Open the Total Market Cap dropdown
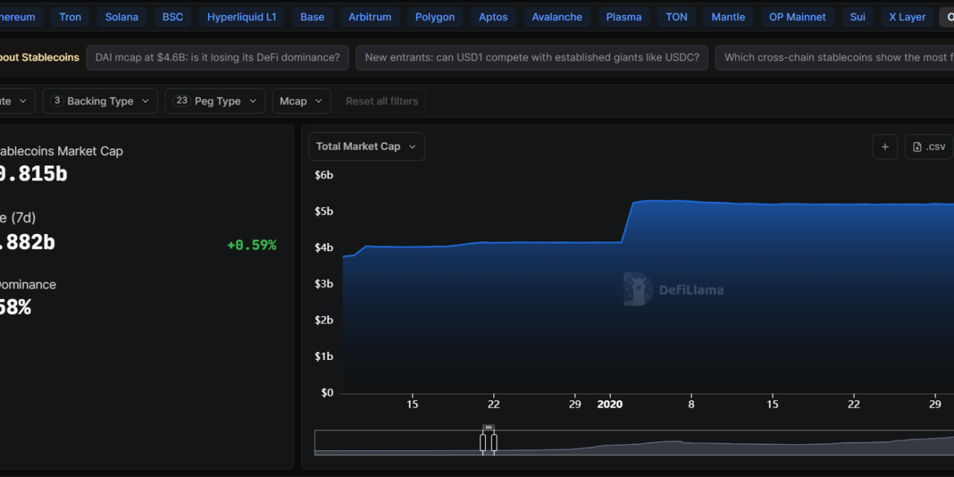954x477 pixels. [366, 147]
